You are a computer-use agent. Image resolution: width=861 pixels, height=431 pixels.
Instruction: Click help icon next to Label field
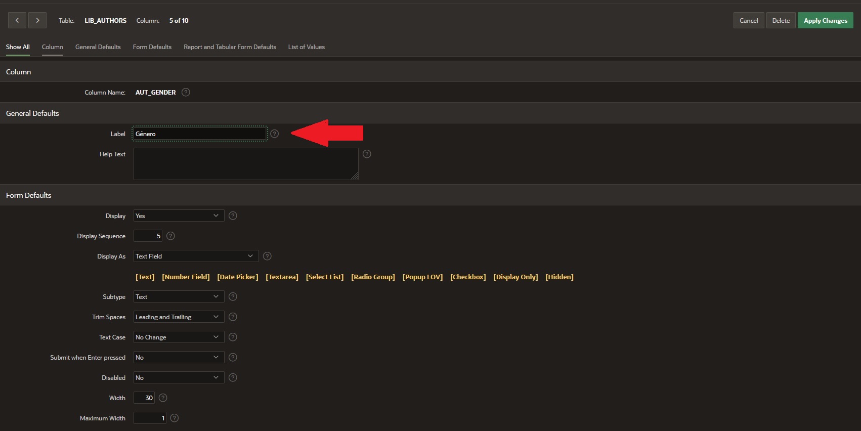tap(274, 134)
